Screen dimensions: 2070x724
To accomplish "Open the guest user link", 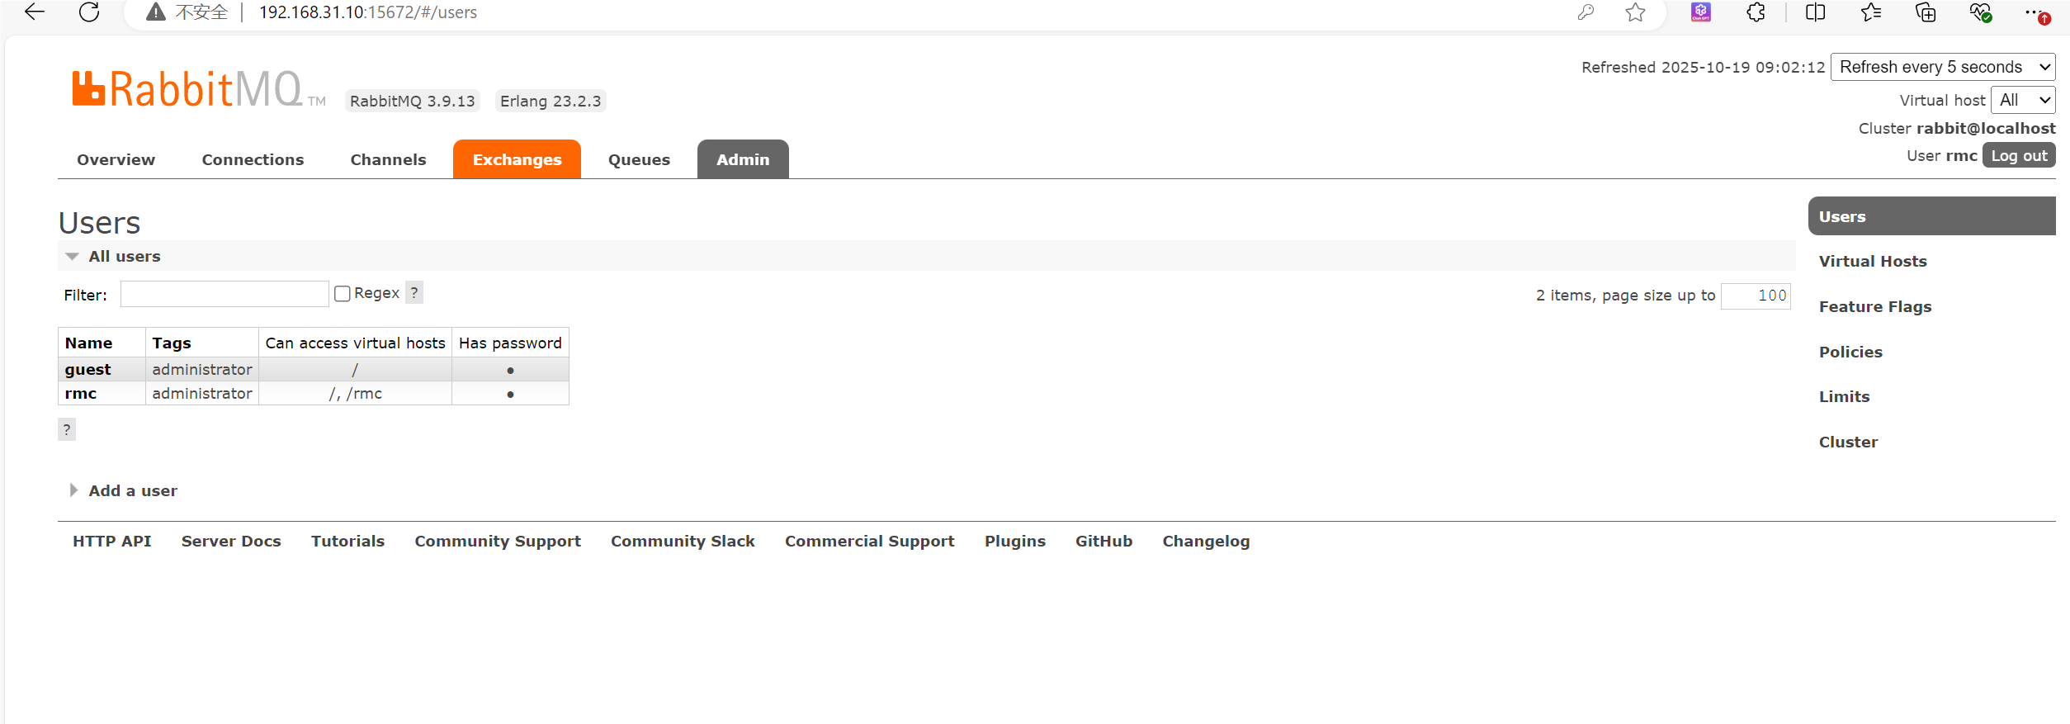I will tap(87, 369).
